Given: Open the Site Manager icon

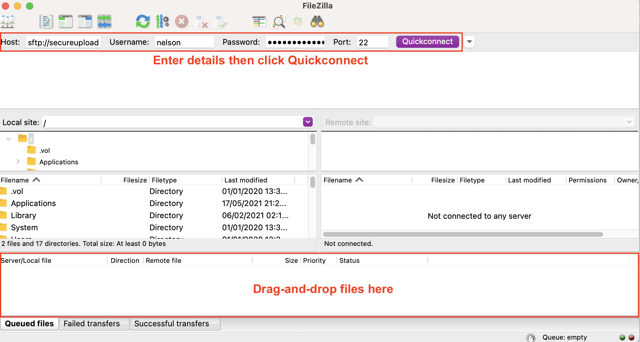Looking at the screenshot, I should coord(8,22).
